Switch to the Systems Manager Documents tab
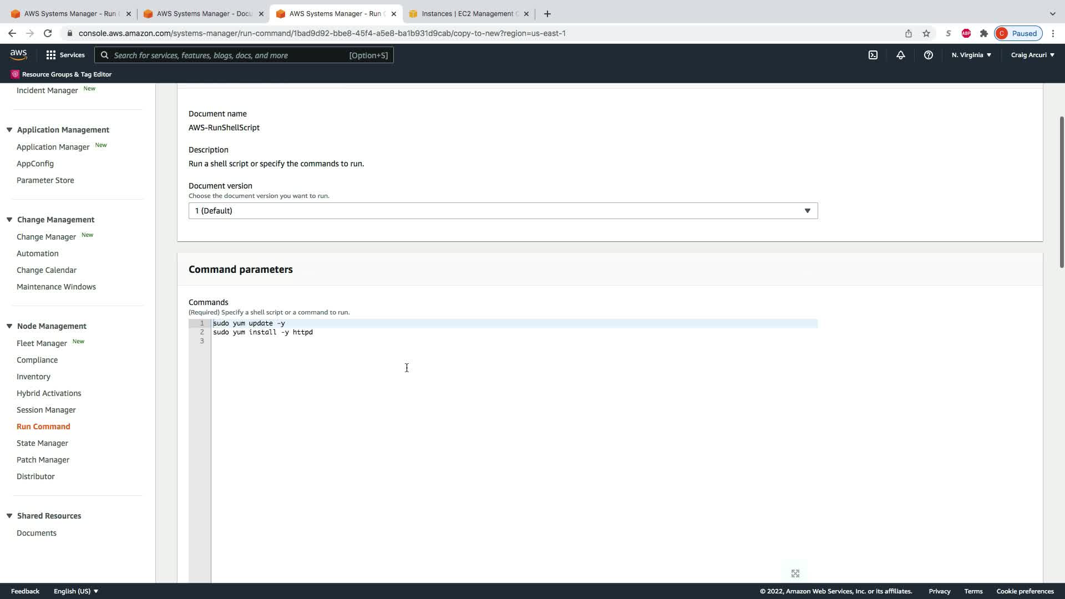1065x599 pixels. pyautogui.click(x=204, y=14)
